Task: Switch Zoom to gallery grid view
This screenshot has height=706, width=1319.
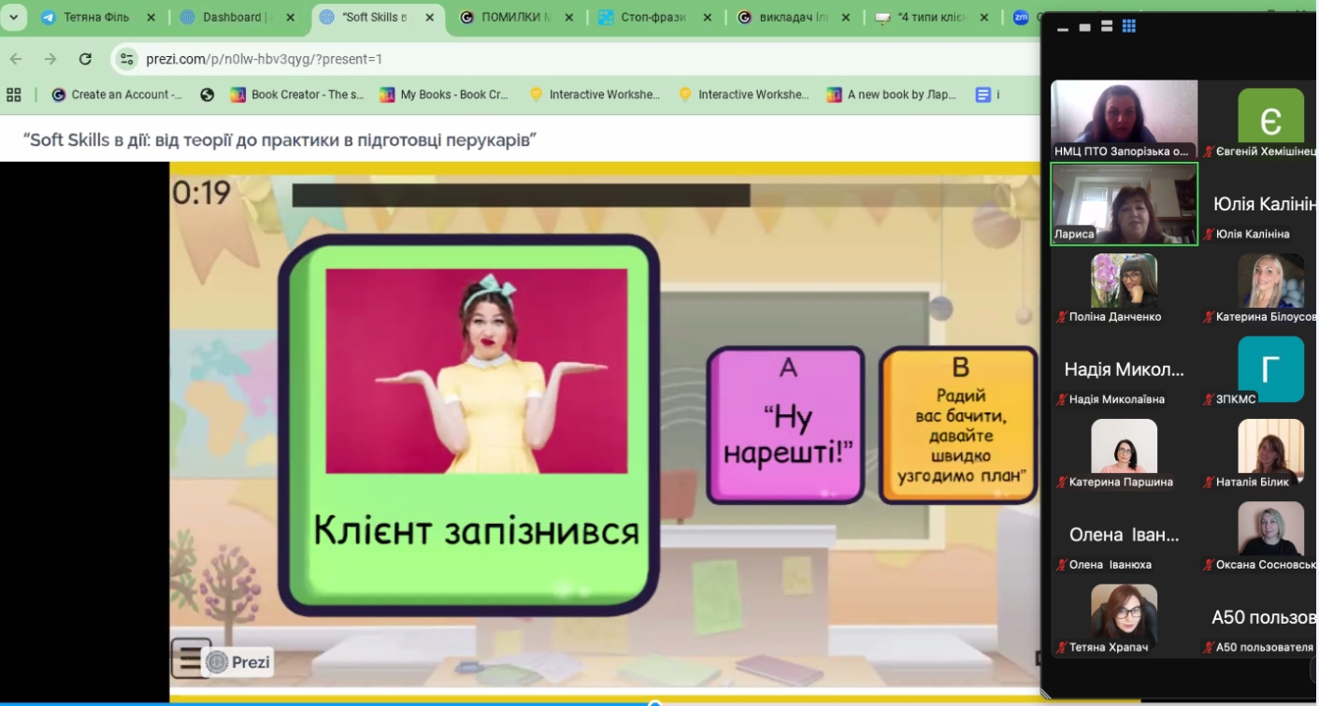Action: 1128,27
